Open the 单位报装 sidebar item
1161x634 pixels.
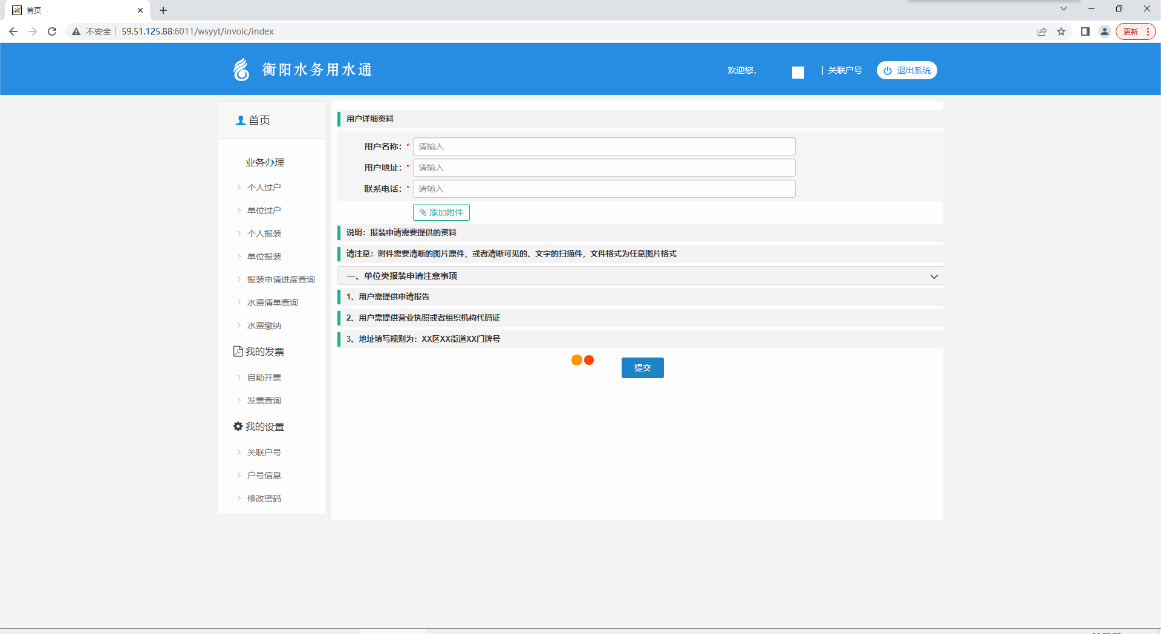[x=264, y=257]
